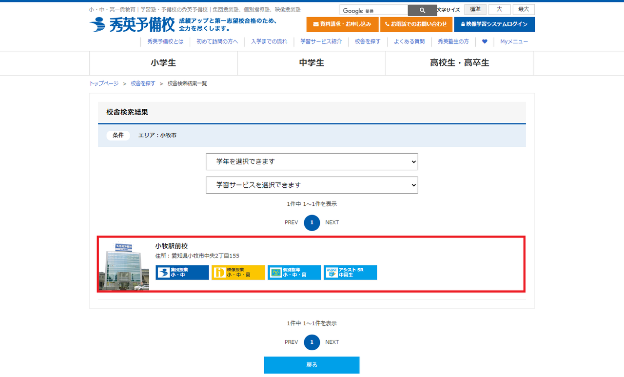Open the 小牧駅前校 school name link
The height and width of the screenshot is (377, 624).
coord(171,246)
